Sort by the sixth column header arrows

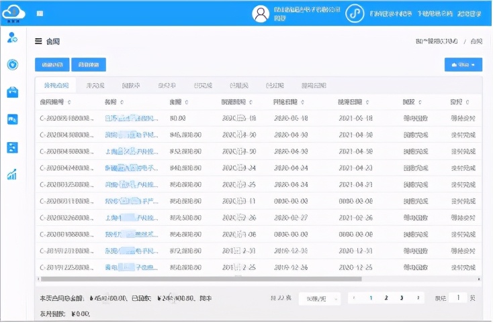click(x=367, y=103)
